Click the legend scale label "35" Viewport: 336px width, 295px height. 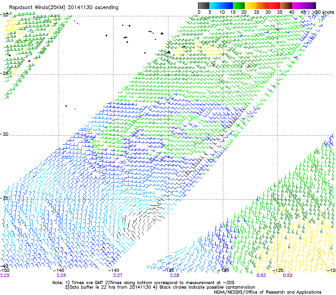click(280, 12)
